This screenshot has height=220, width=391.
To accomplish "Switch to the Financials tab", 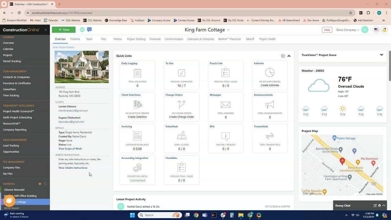I will pos(155,39).
